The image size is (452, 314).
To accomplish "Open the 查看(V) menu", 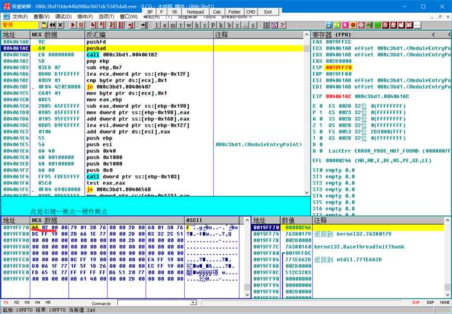I will [41, 17].
